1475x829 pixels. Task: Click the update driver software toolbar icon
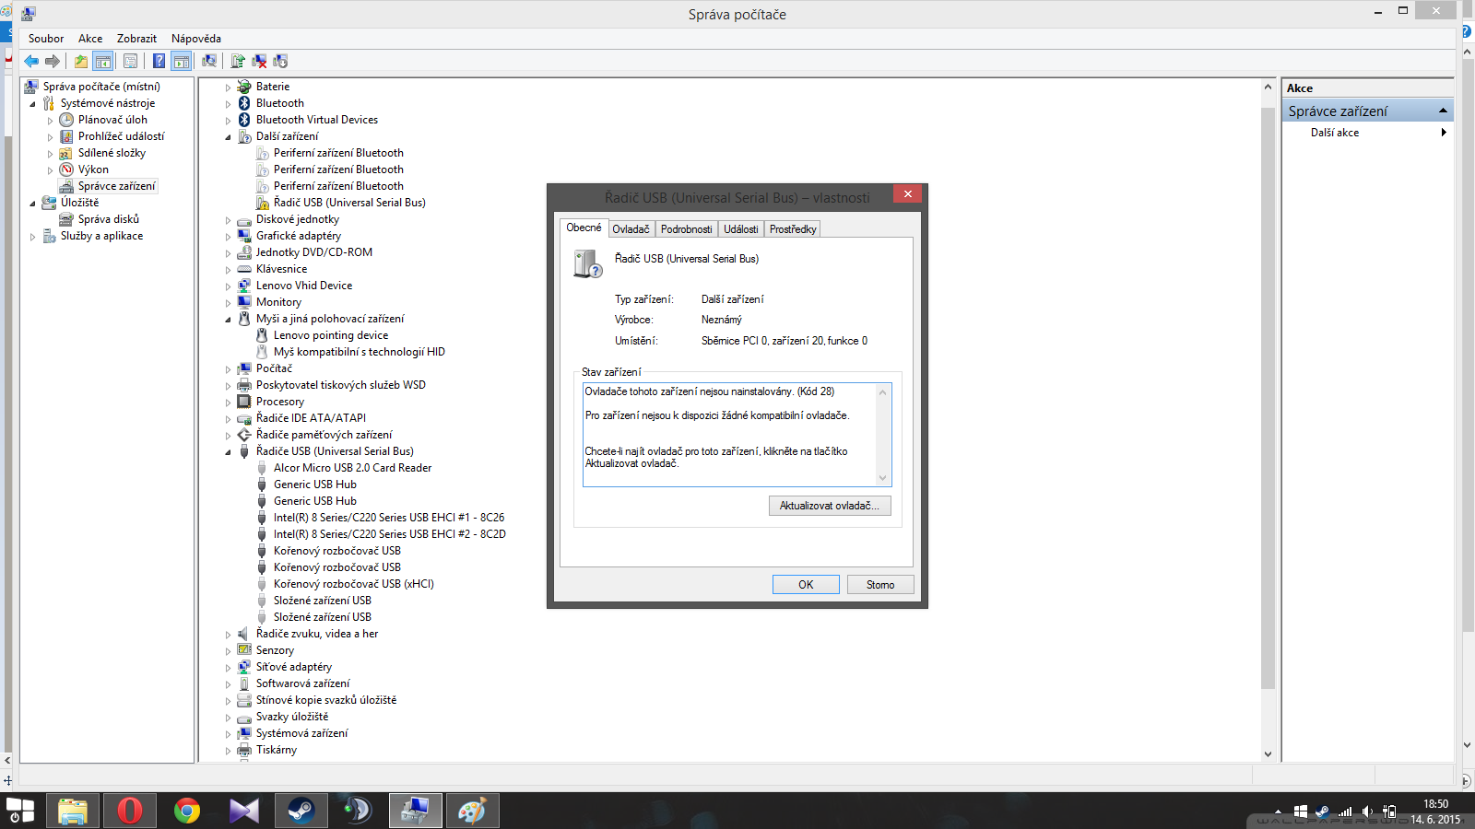238,61
